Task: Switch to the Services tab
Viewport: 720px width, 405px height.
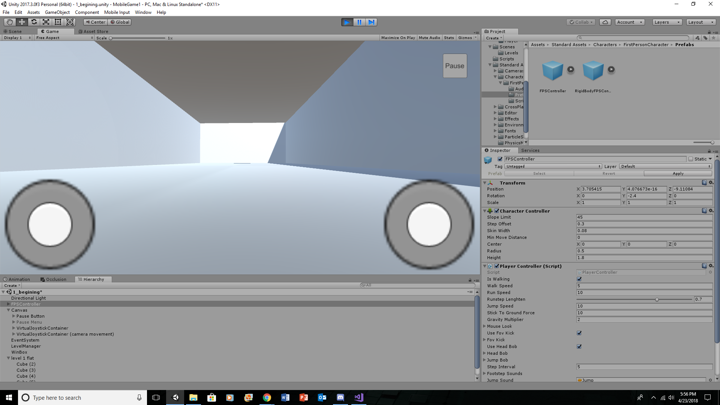Action: 530,150
